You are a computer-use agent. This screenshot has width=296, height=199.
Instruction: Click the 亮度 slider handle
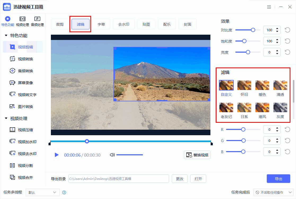pyautogui.click(x=248, y=52)
